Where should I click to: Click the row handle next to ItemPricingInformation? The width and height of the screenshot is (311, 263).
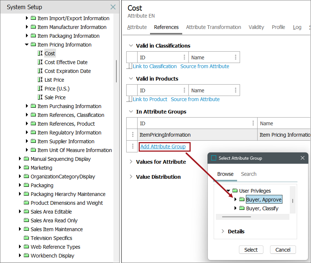click(132, 135)
